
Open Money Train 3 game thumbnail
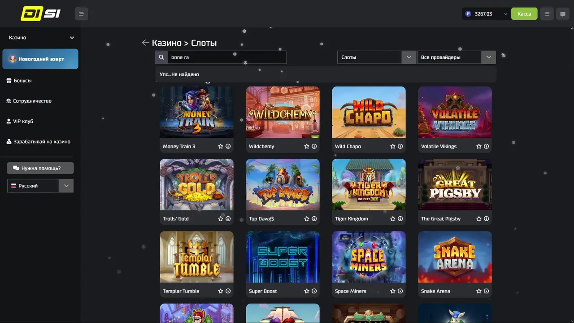(x=196, y=112)
